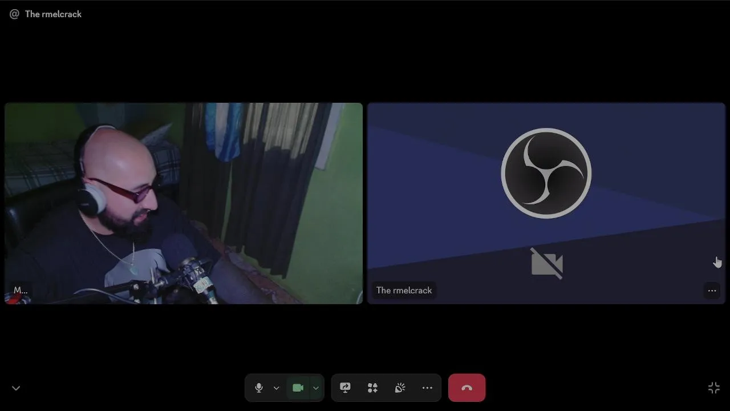
Task: Open the soundboard
Action: point(400,388)
